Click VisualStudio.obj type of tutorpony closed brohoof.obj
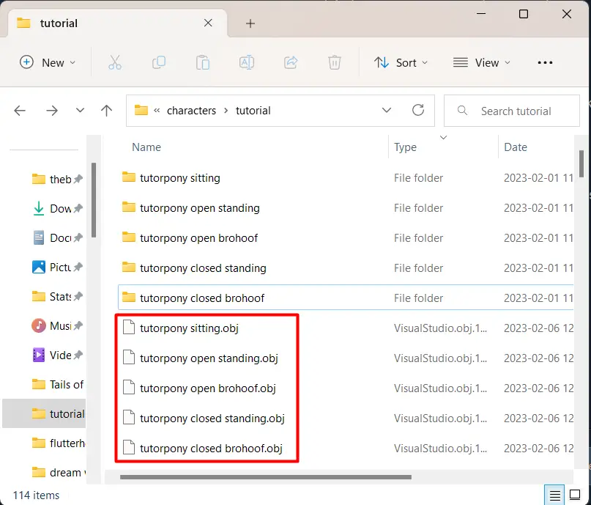The width and height of the screenshot is (591, 505). [440, 449]
